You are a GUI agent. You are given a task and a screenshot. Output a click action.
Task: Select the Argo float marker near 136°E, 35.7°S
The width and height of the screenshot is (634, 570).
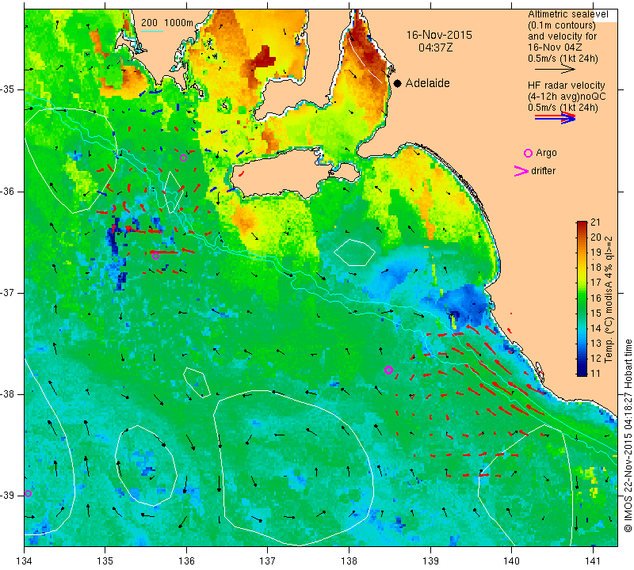pyautogui.click(x=183, y=158)
